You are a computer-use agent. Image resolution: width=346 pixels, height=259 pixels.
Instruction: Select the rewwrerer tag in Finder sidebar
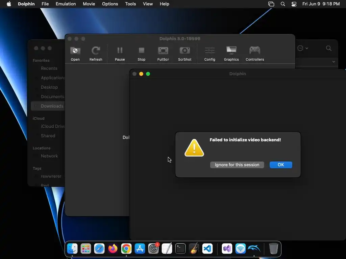[51, 176]
